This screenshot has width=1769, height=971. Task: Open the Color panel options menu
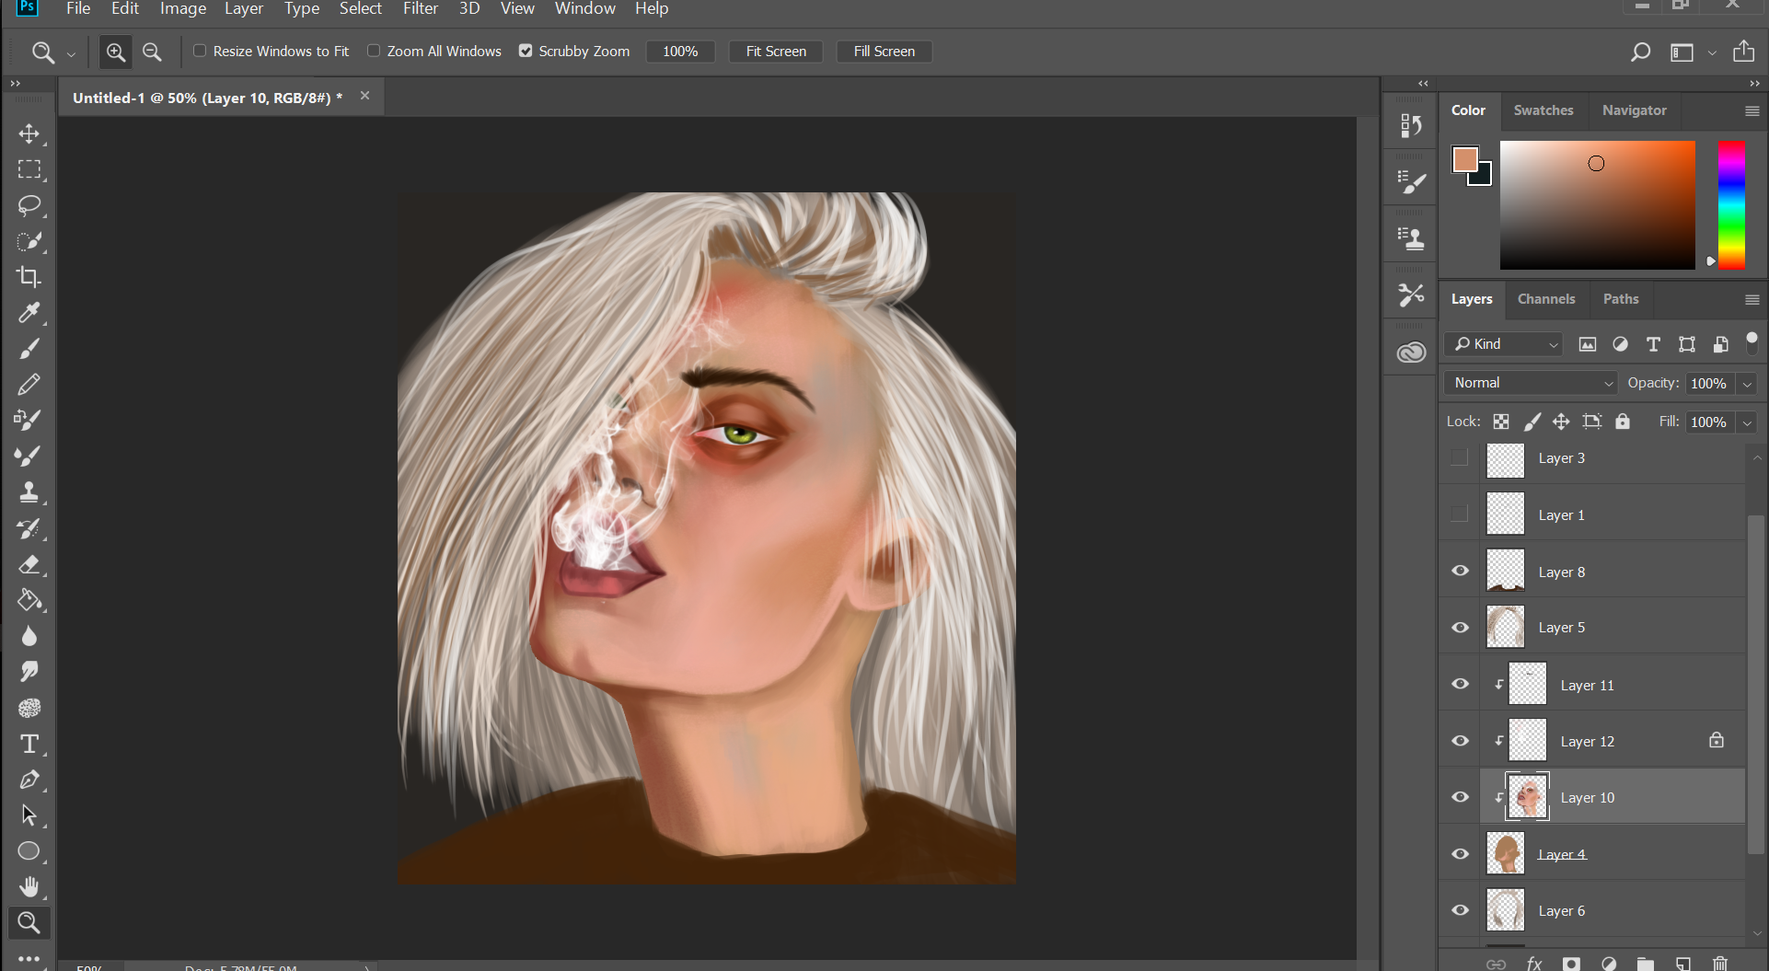(1752, 111)
